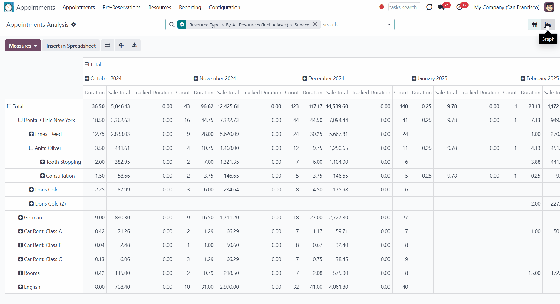
Task: Open the messages icon with 24 badge
Action: [x=441, y=7]
